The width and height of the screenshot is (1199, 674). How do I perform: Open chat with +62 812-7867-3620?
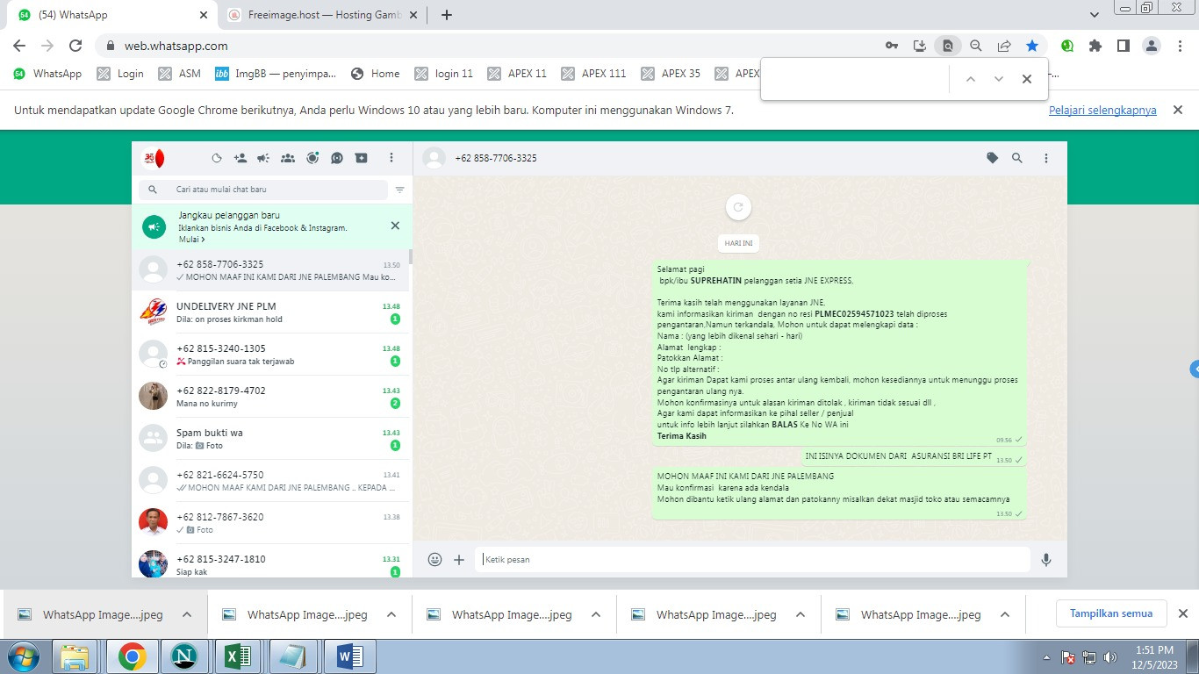pyautogui.click(x=271, y=523)
